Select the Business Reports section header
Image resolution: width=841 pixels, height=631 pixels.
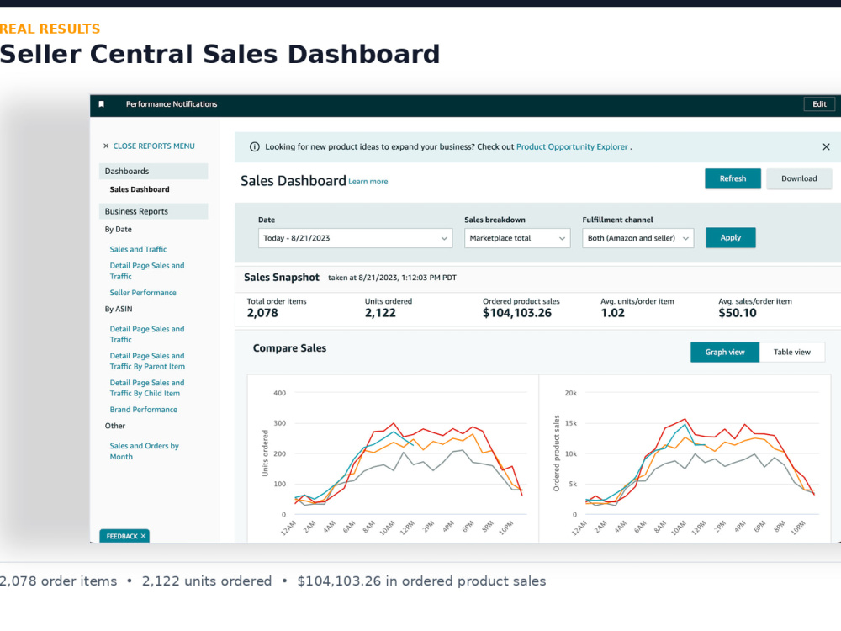pyautogui.click(x=153, y=211)
